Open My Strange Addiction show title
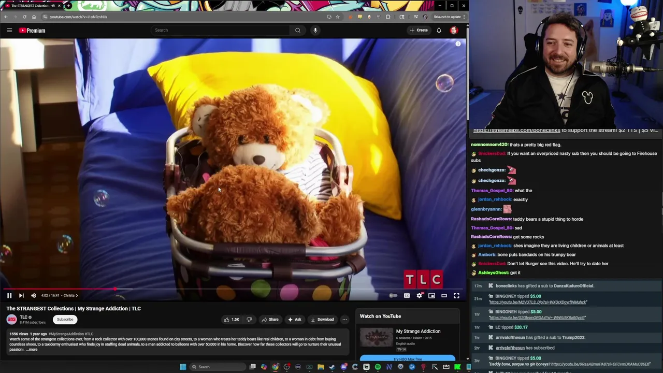Screen dimensions: 663x373 [x=418, y=331]
